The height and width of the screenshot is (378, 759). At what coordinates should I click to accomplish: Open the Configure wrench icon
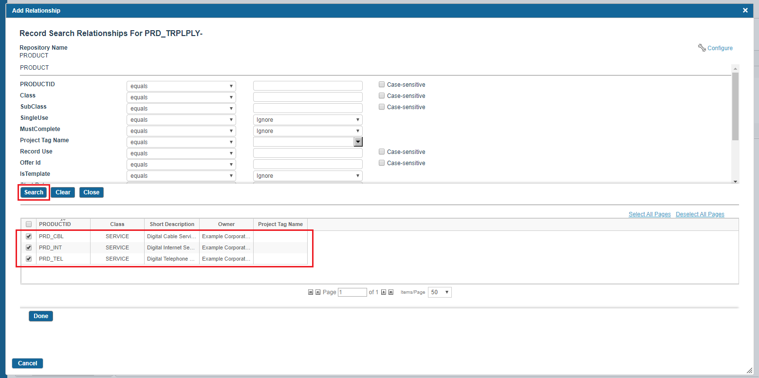pyautogui.click(x=702, y=48)
